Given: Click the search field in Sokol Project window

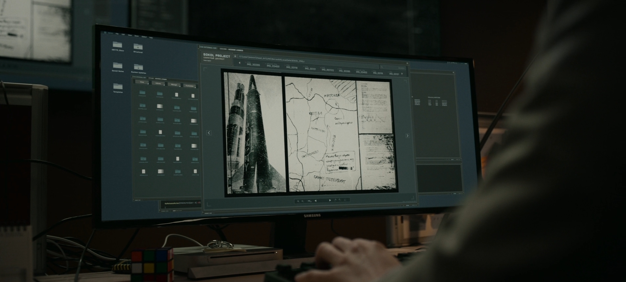Looking at the screenshot, I should [392, 68].
